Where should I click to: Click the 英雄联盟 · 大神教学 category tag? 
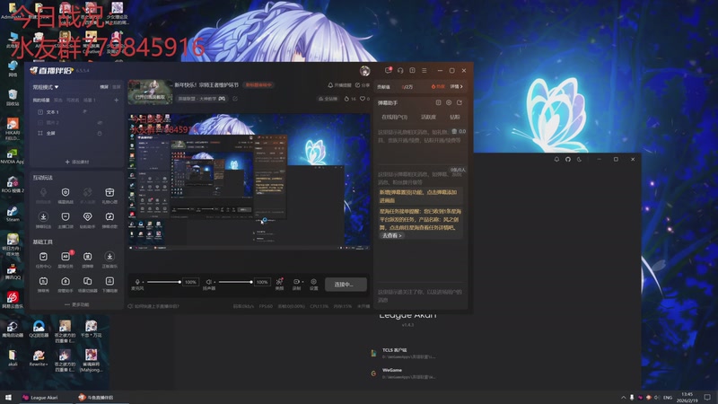point(201,99)
